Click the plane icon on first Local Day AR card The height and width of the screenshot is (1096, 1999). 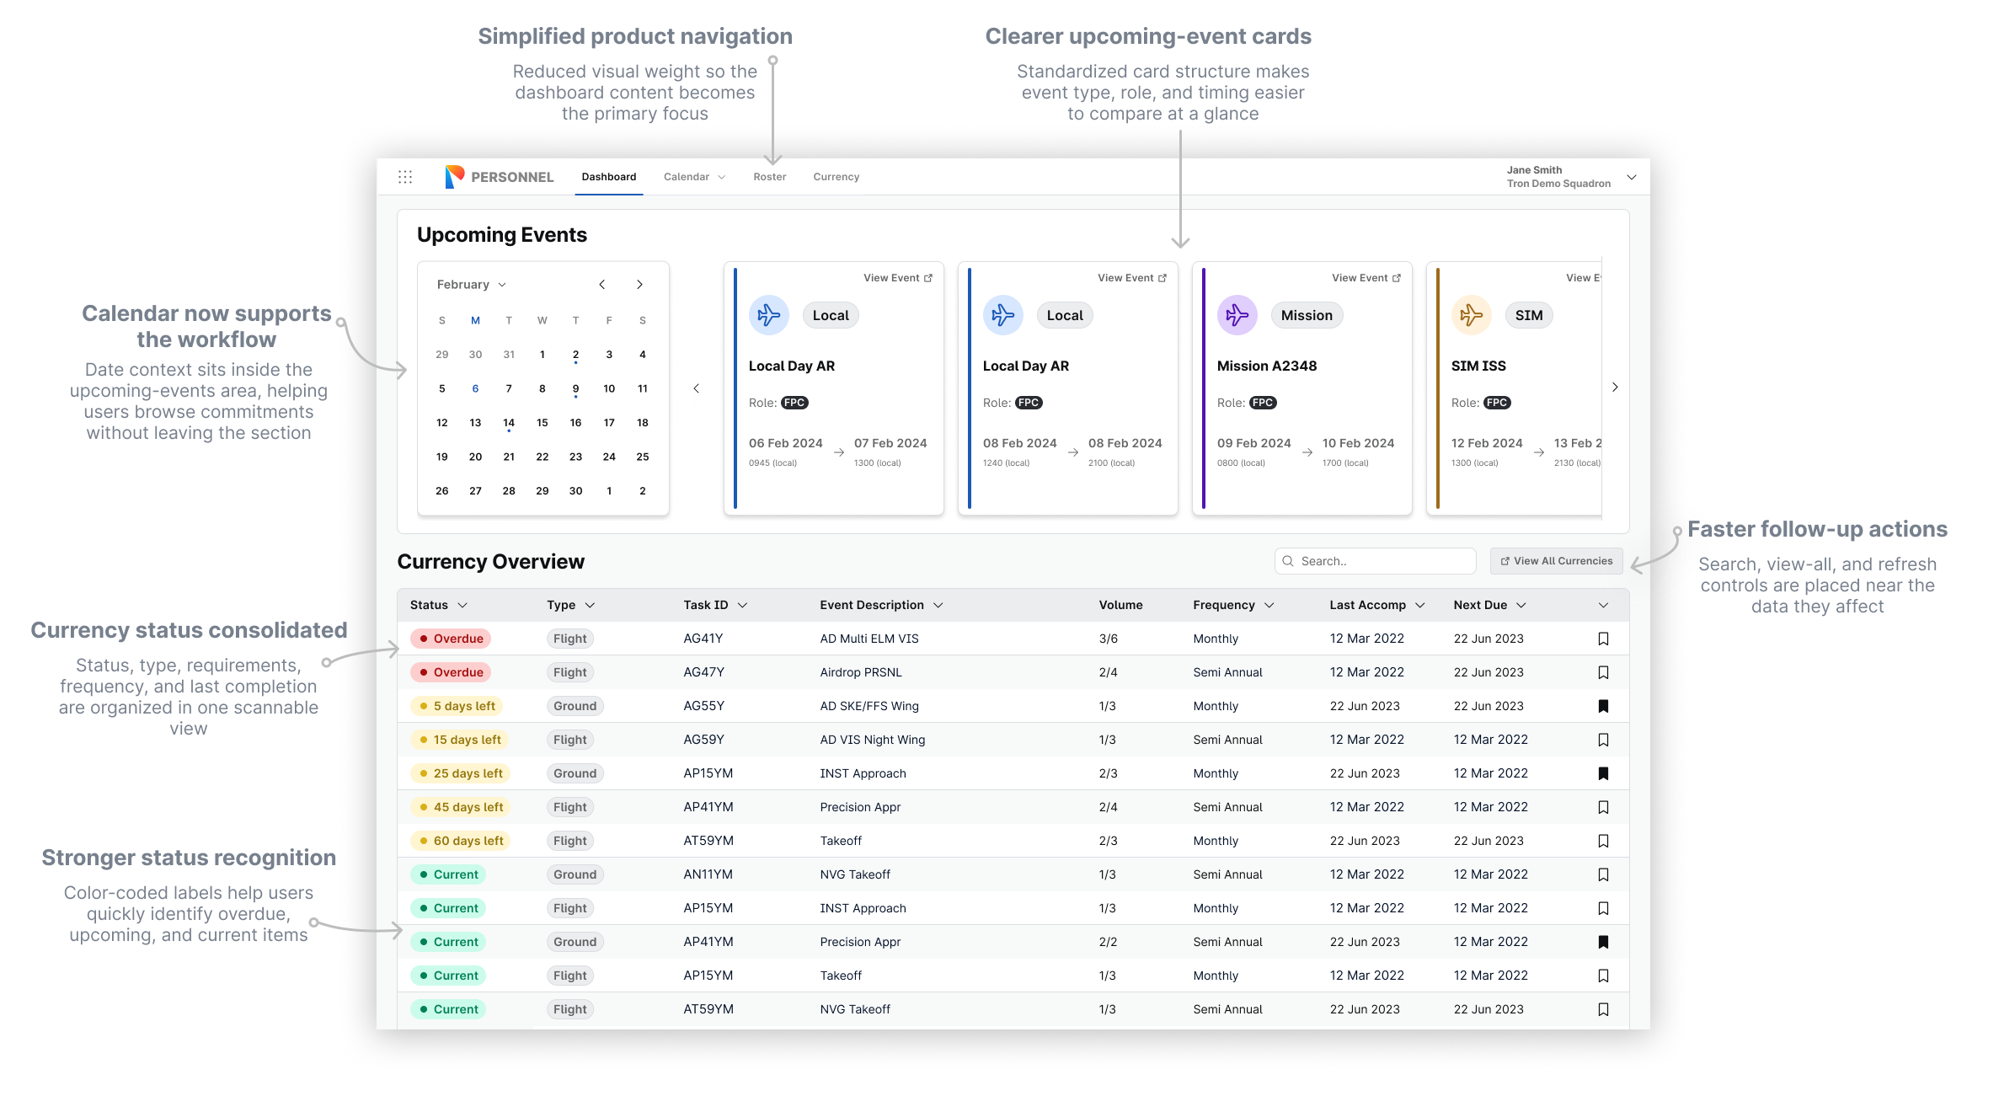(x=768, y=316)
